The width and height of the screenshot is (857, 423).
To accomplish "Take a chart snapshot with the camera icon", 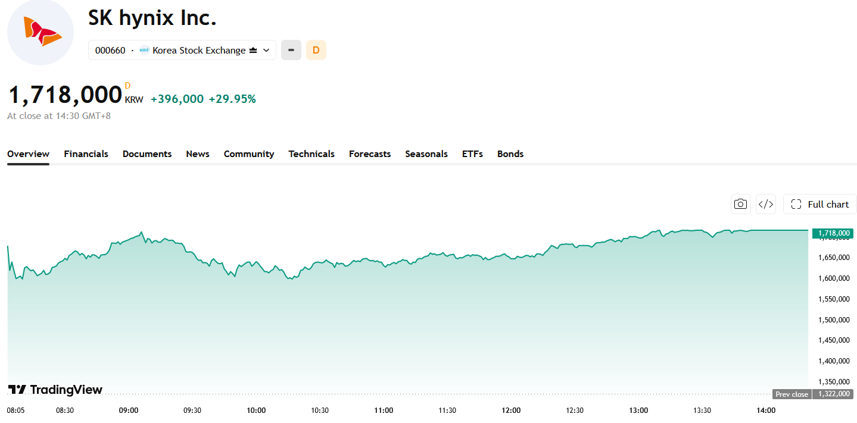I will point(740,204).
